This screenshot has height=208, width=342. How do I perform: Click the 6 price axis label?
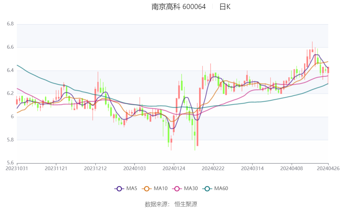(x=12, y=117)
